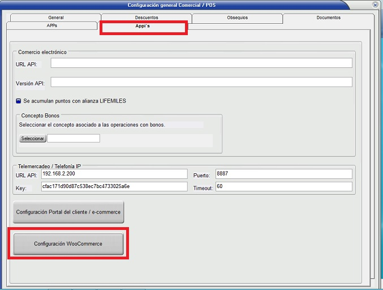The height and width of the screenshot is (290, 383).
Task: Switch to the General tab
Action: pyautogui.click(x=56, y=18)
